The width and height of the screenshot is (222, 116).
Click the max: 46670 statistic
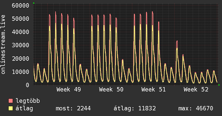click(196, 108)
